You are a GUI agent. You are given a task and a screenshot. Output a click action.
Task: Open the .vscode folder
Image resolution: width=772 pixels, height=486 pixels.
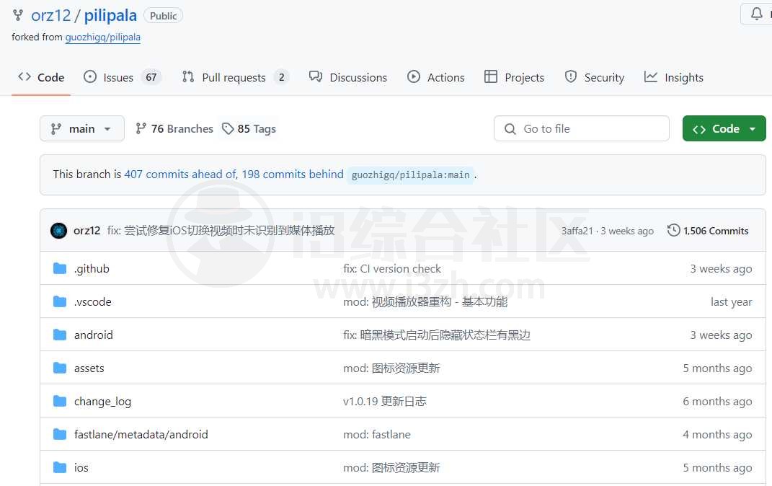pyautogui.click(x=92, y=301)
